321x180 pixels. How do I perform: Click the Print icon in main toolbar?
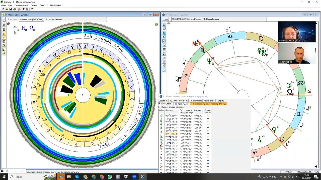[x=14, y=9]
